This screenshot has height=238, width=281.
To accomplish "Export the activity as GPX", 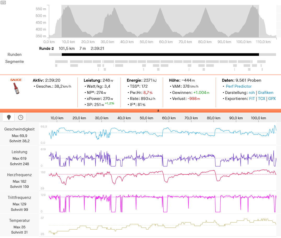I will click(272, 99).
